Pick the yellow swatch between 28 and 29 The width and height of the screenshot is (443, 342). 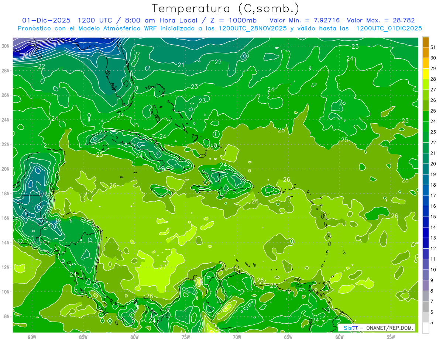426,74
